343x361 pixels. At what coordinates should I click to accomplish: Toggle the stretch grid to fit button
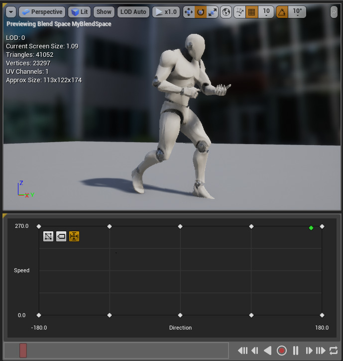[74, 236]
